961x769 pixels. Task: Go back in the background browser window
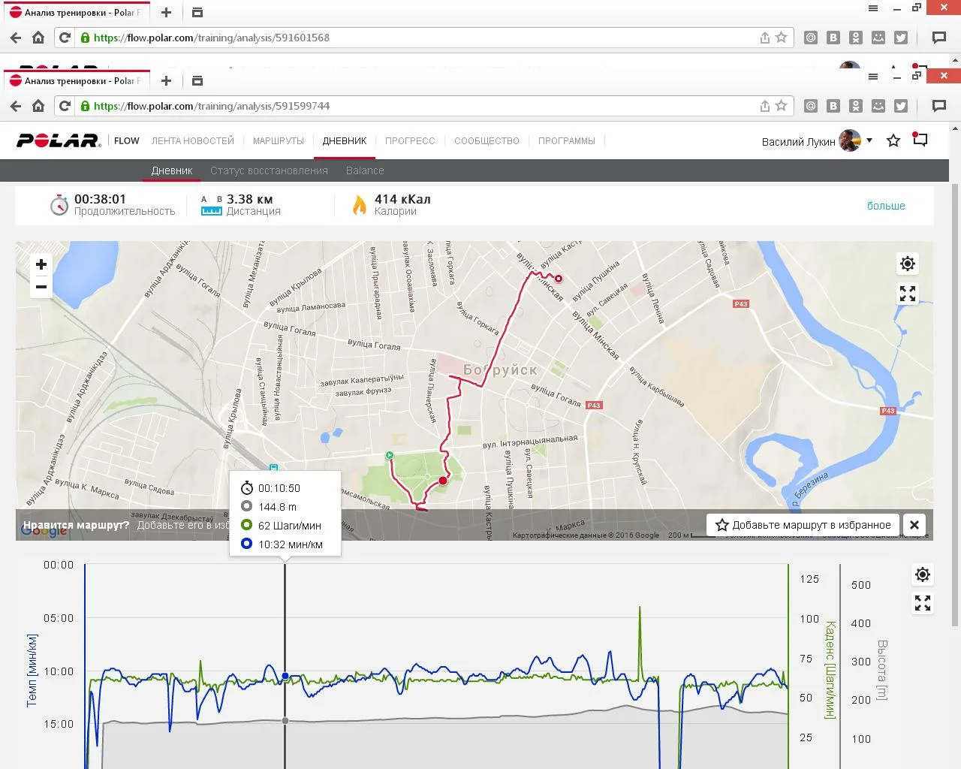[x=16, y=38]
